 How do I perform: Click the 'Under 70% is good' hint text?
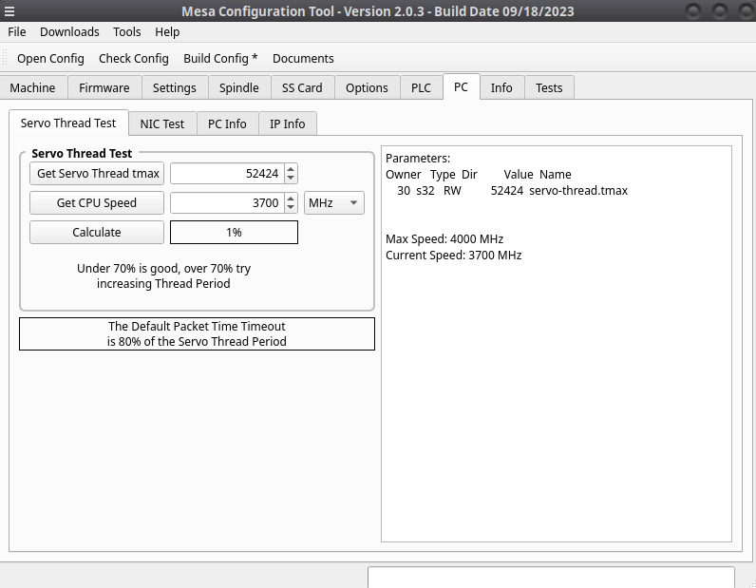point(164,275)
